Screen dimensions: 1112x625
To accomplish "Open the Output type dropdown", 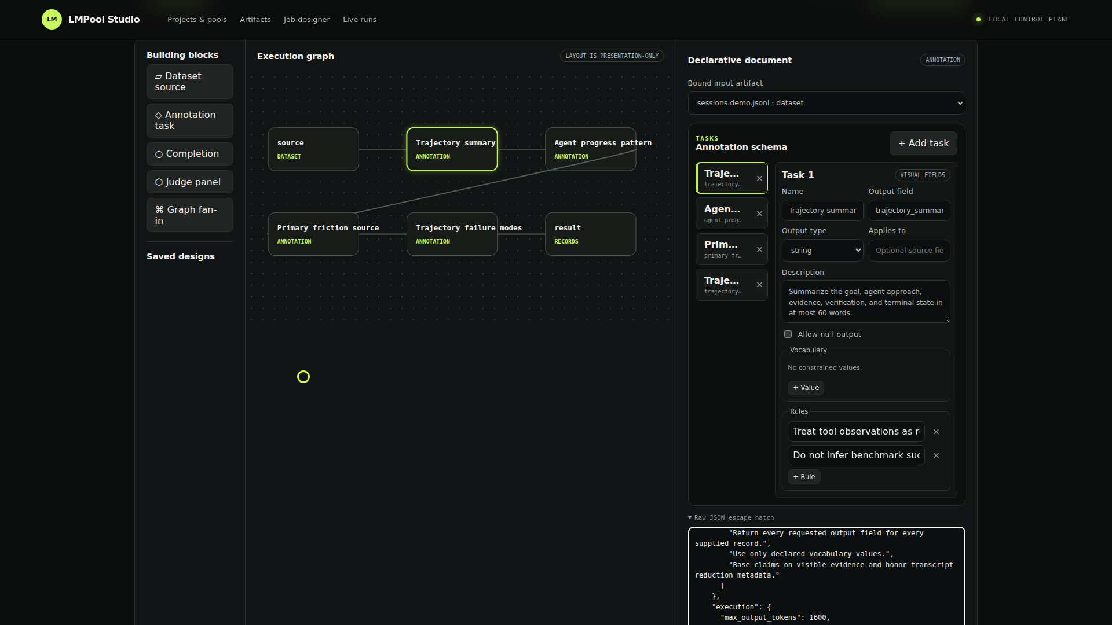I will (x=822, y=251).
